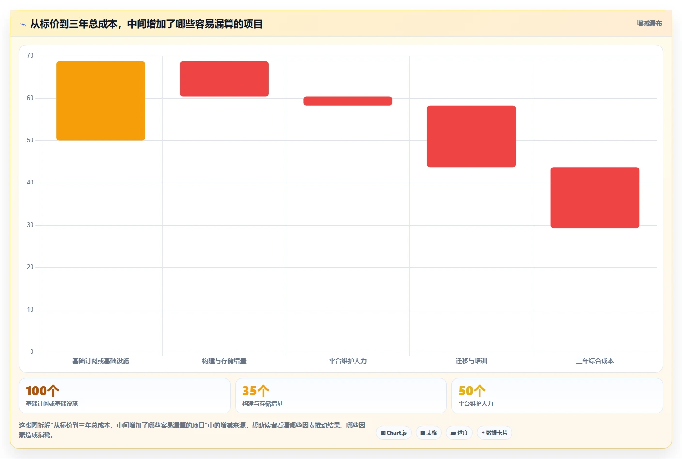Click x-axis label 三年综合成本

(595, 361)
